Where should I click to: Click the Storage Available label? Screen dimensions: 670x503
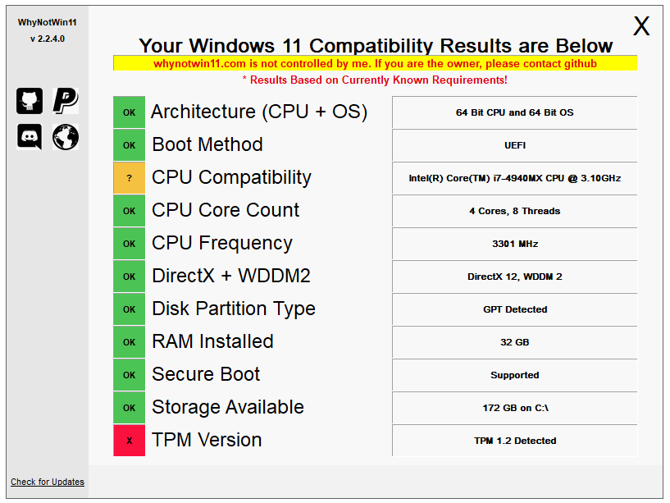228,407
